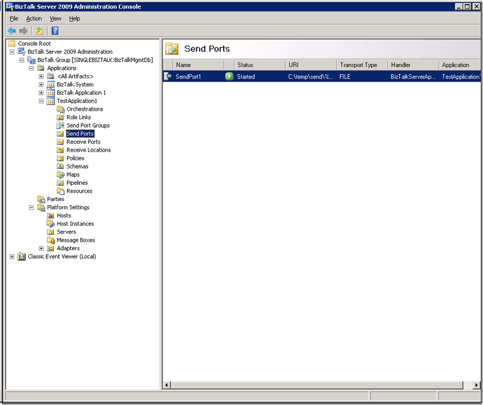Select the Servers tree item
483x405 pixels.
tap(66, 232)
